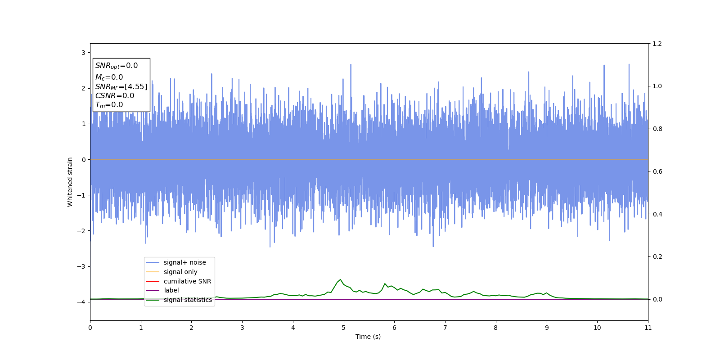Click the green signal statistics peak near 5 seconds
The height and width of the screenshot is (360, 720).
pyautogui.click(x=340, y=279)
